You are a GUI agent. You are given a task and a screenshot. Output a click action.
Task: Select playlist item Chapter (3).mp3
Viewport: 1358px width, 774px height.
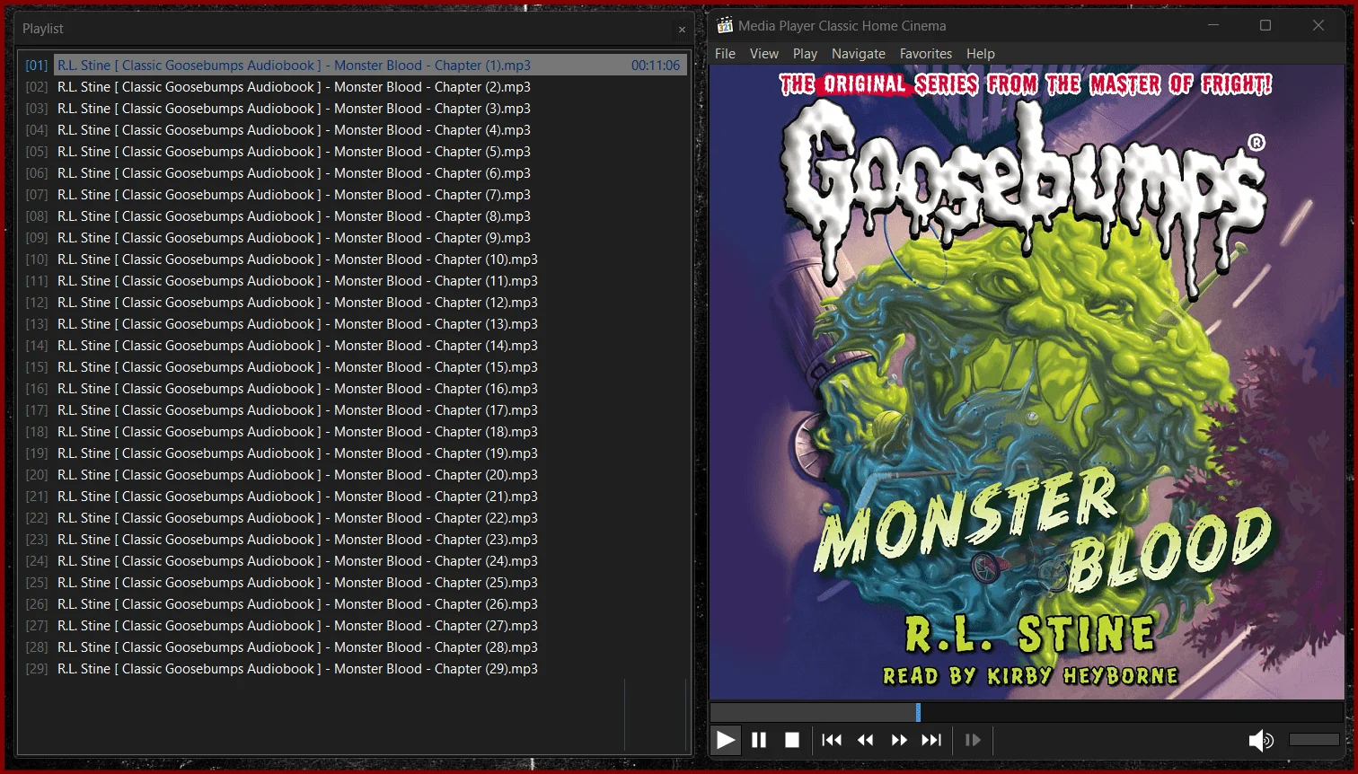[x=371, y=109]
